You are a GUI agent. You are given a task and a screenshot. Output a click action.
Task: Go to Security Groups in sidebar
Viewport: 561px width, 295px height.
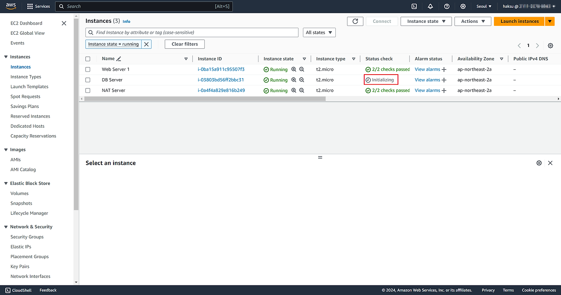pos(27,237)
